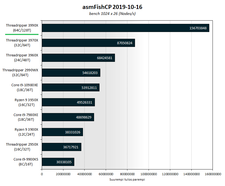The image size is (225, 186).
Task: Select the 60000000 axis tick label
Action: tap(106, 174)
